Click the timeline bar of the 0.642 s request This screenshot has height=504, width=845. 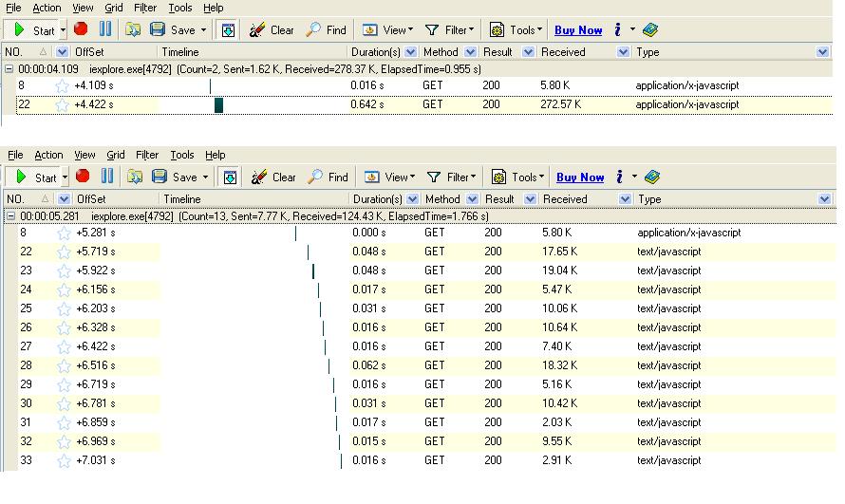(219, 104)
